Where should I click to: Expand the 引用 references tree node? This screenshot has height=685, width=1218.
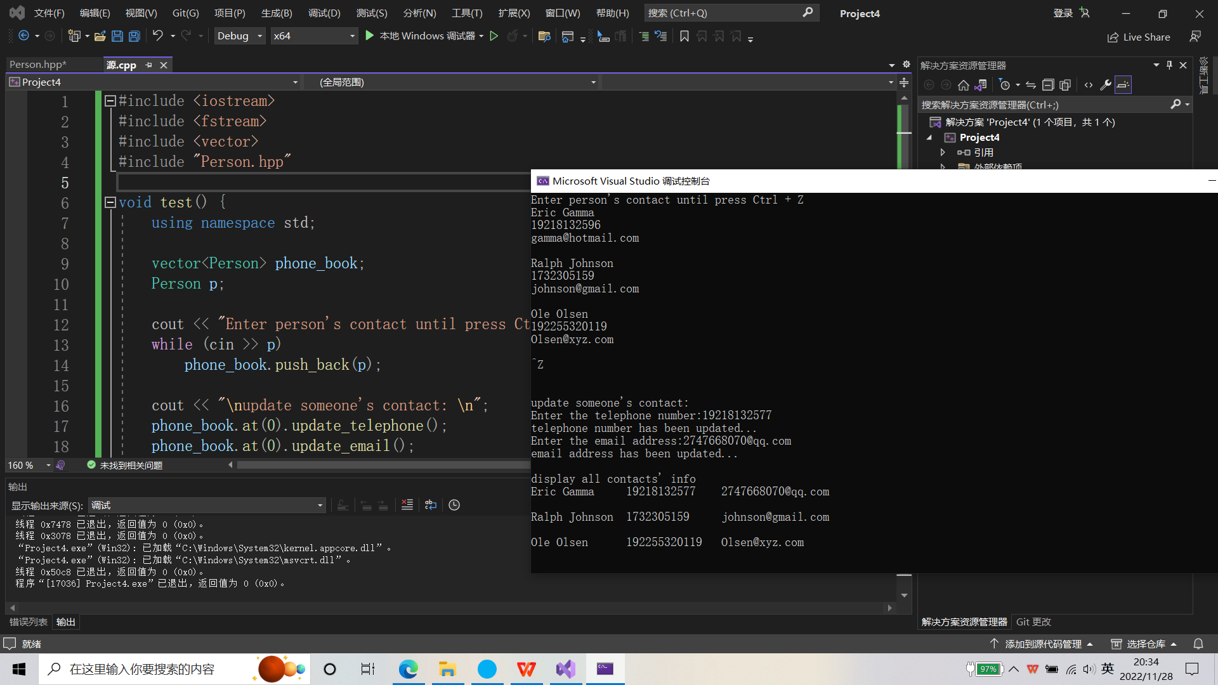tap(943, 152)
